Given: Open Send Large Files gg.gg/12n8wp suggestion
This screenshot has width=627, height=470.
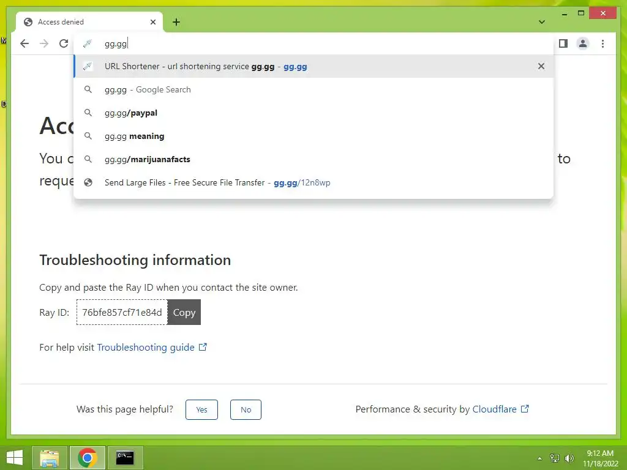Looking at the screenshot, I should (313, 182).
